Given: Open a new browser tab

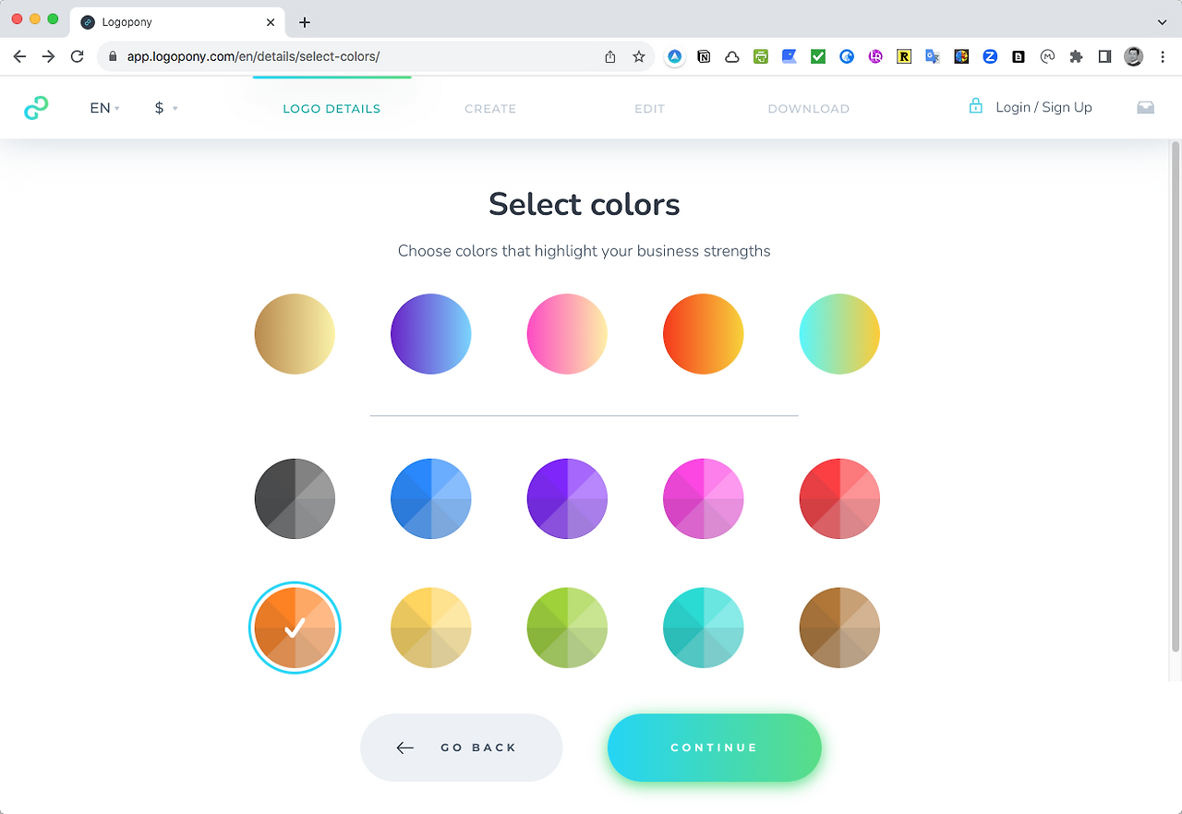Looking at the screenshot, I should point(305,22).
